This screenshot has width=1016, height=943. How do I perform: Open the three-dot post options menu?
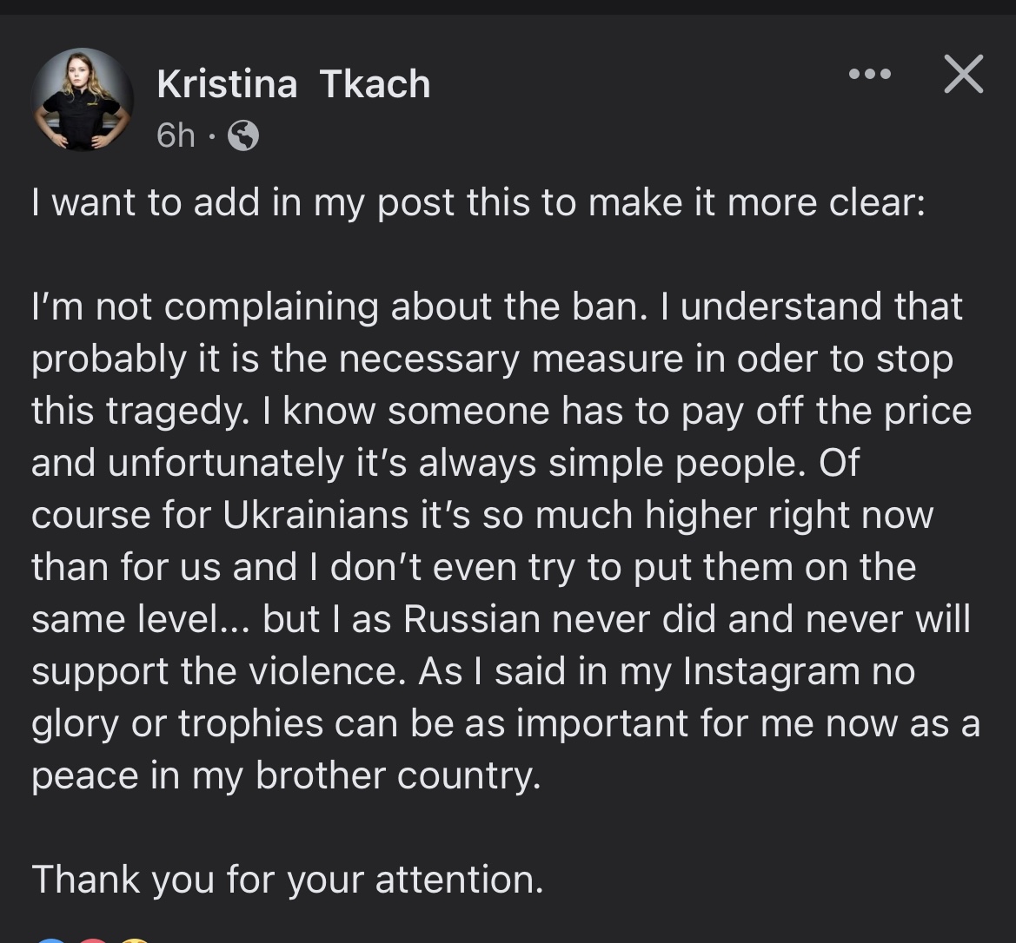tap(870, 75)
